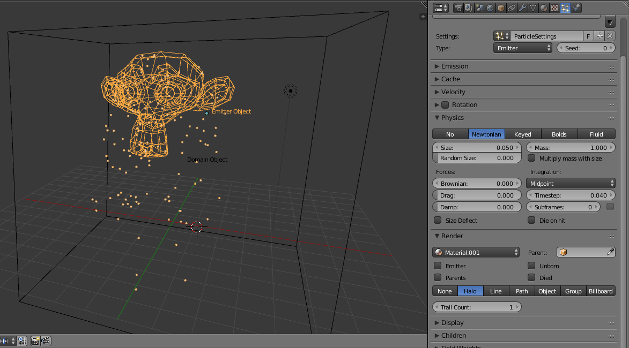Enable the Size Deflect checkbox

438,220
